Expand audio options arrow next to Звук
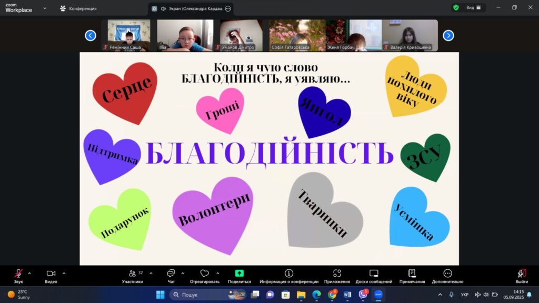Screen dimensions: 539x303 click(x=29, y=273)
